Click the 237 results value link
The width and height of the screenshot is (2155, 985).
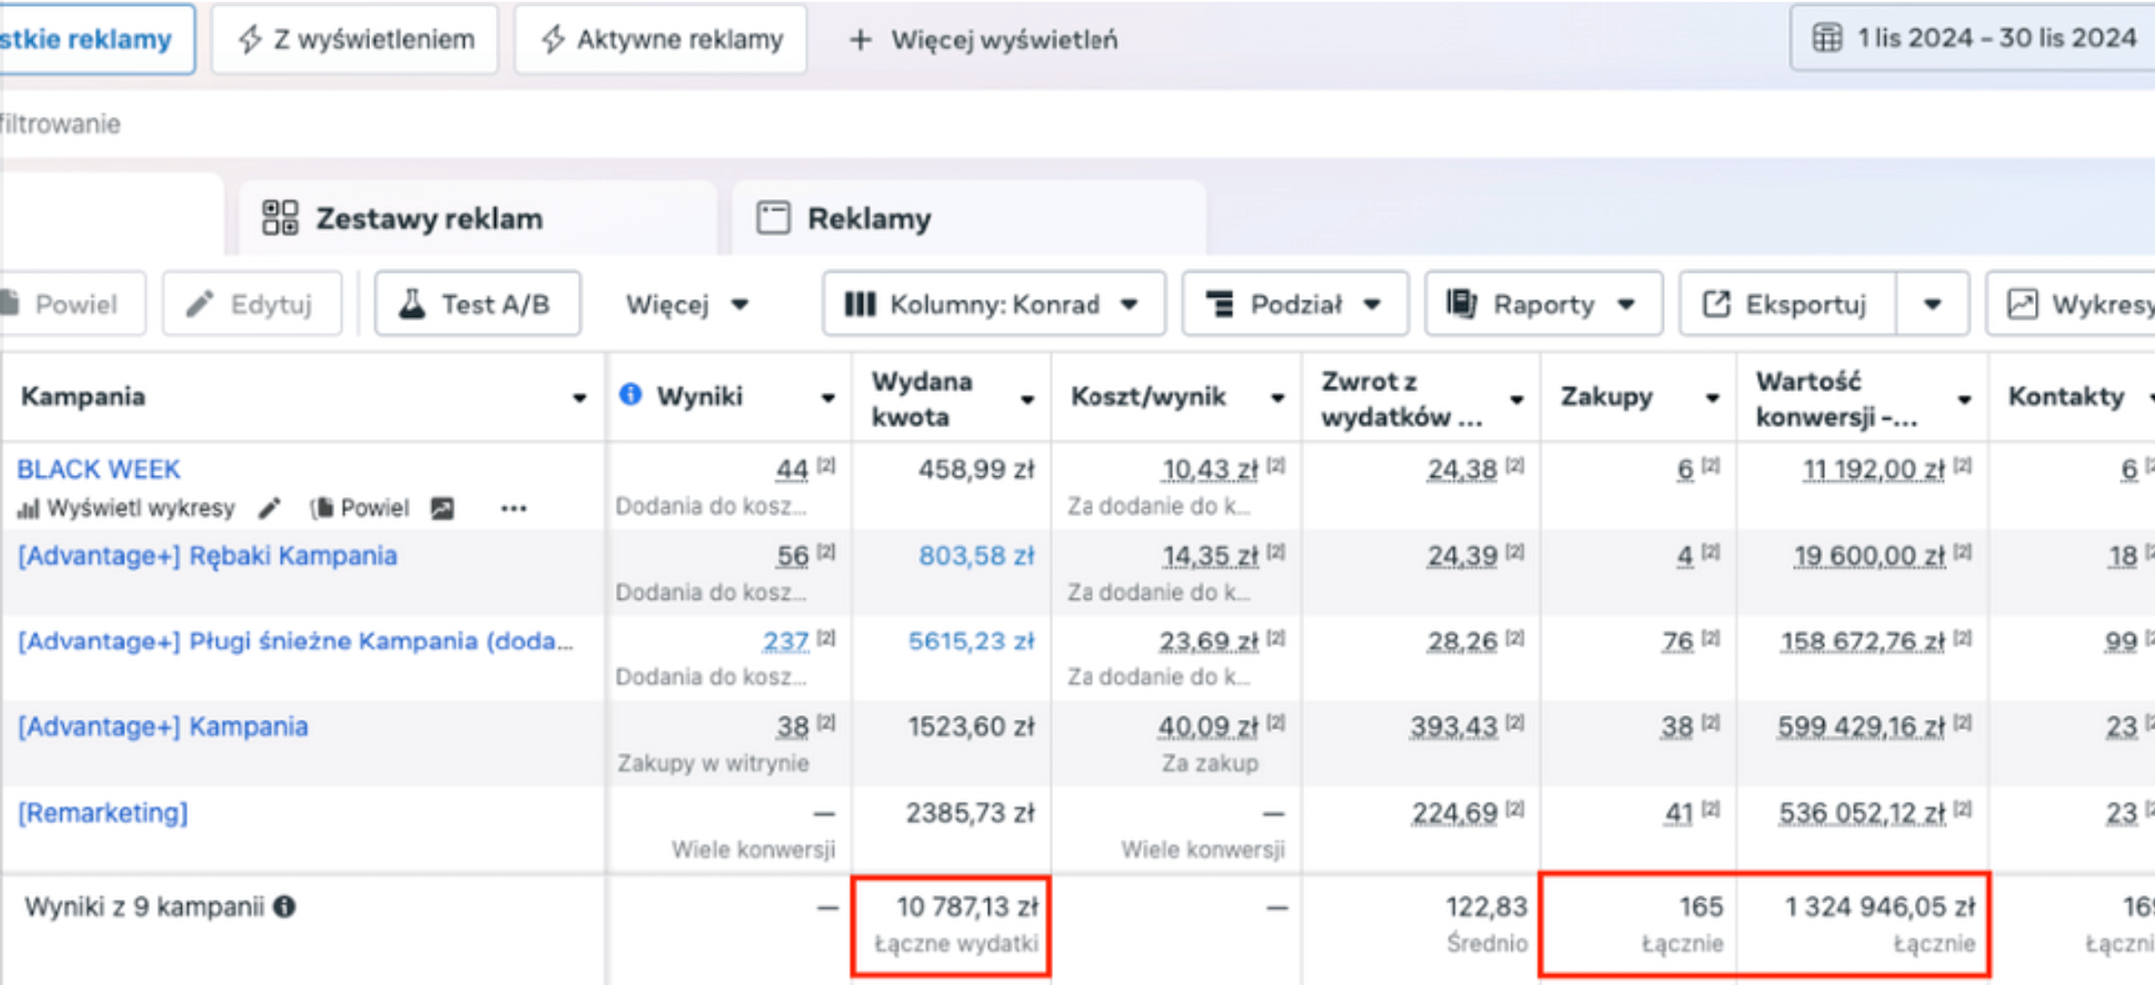(x=786, y=642)
